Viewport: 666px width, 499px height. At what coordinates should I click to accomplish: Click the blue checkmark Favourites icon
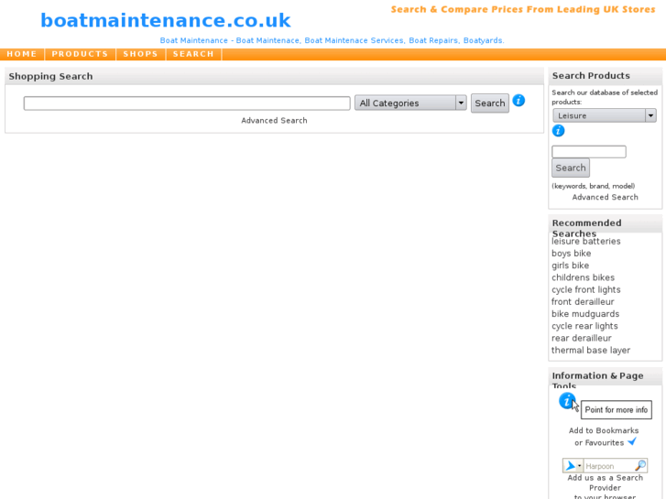click(632, 441)
